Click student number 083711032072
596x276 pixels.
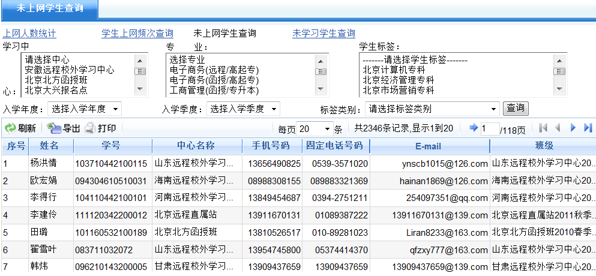[104, 251]
